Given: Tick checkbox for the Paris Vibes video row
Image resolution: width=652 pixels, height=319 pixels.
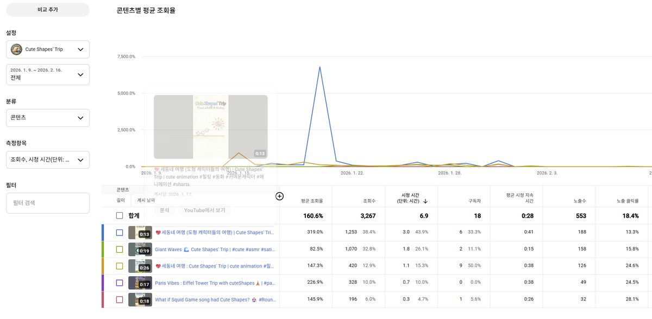Looking at the screenshot, I should pos(120,283).
